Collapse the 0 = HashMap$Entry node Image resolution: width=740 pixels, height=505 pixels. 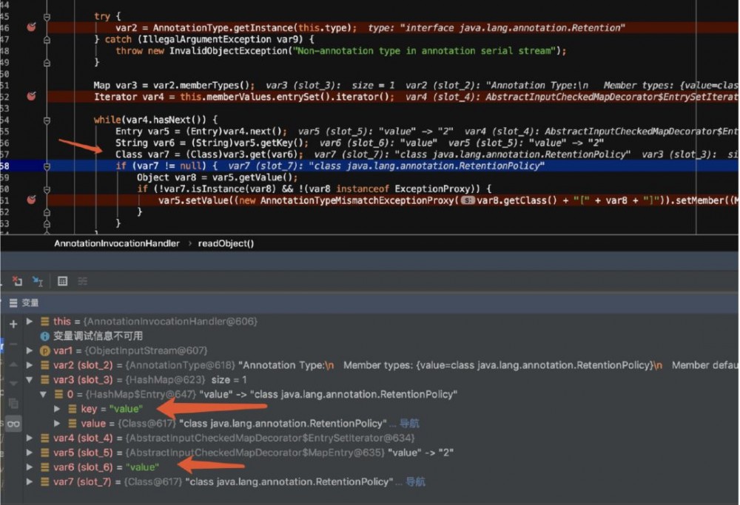click(44, 395)
